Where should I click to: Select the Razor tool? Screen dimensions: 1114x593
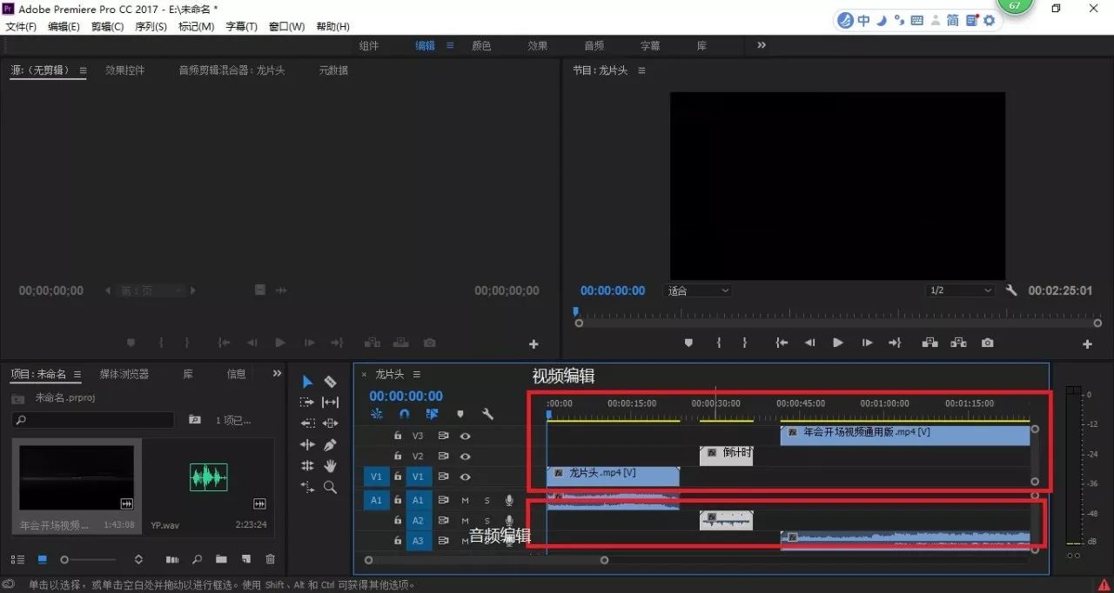(330, 382)
